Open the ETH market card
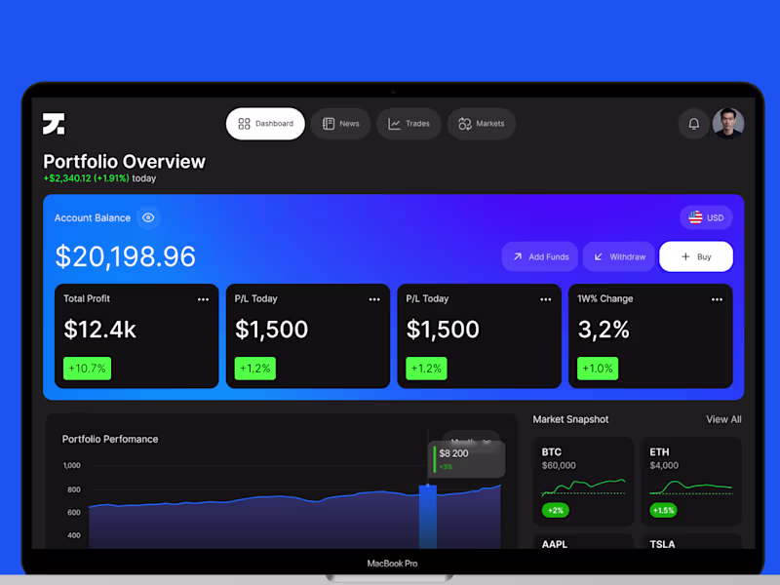Image resolution: width=780 pixels, height=585 pixels. pos(691,482)
